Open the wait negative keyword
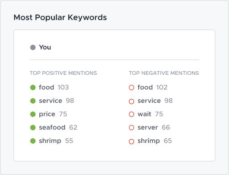 pyautogui.click(x=144, y=114)
